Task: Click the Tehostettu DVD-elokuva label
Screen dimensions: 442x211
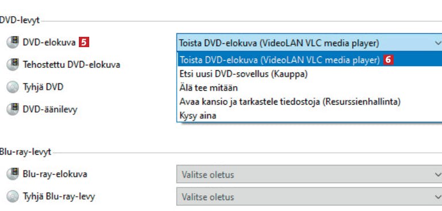Action: pyautogui.click(x=71, y=65)
